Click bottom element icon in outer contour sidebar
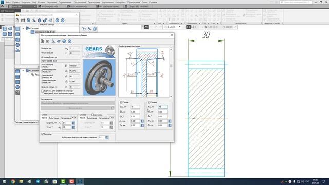This screenshot has width=329, height=185. click(17, 50)
